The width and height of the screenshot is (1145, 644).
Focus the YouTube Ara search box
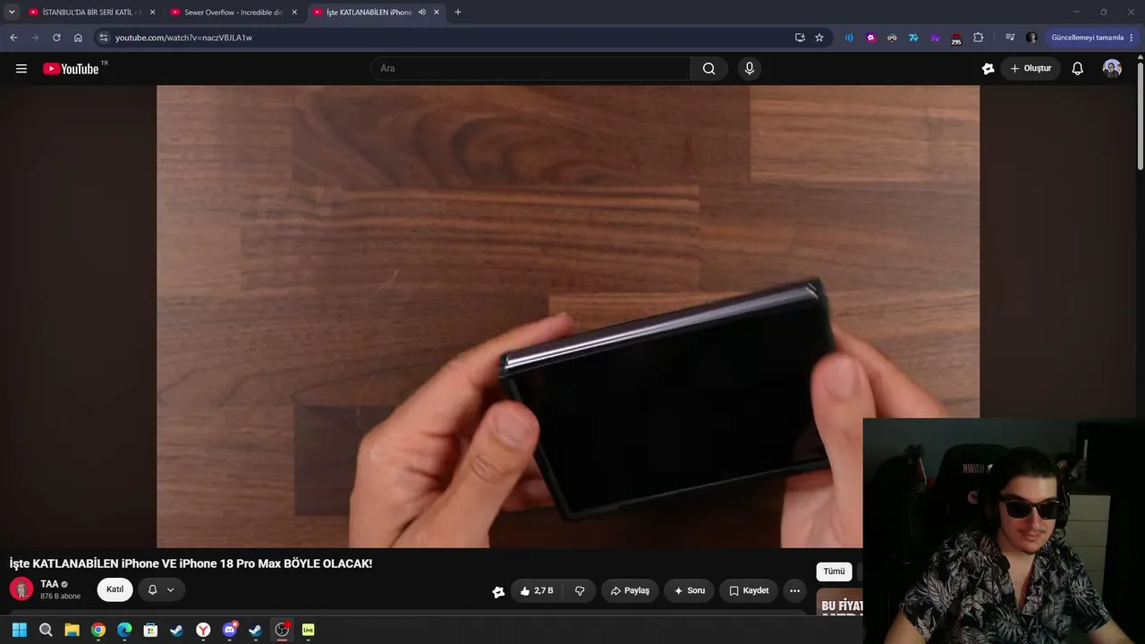[x=530, y=69]
